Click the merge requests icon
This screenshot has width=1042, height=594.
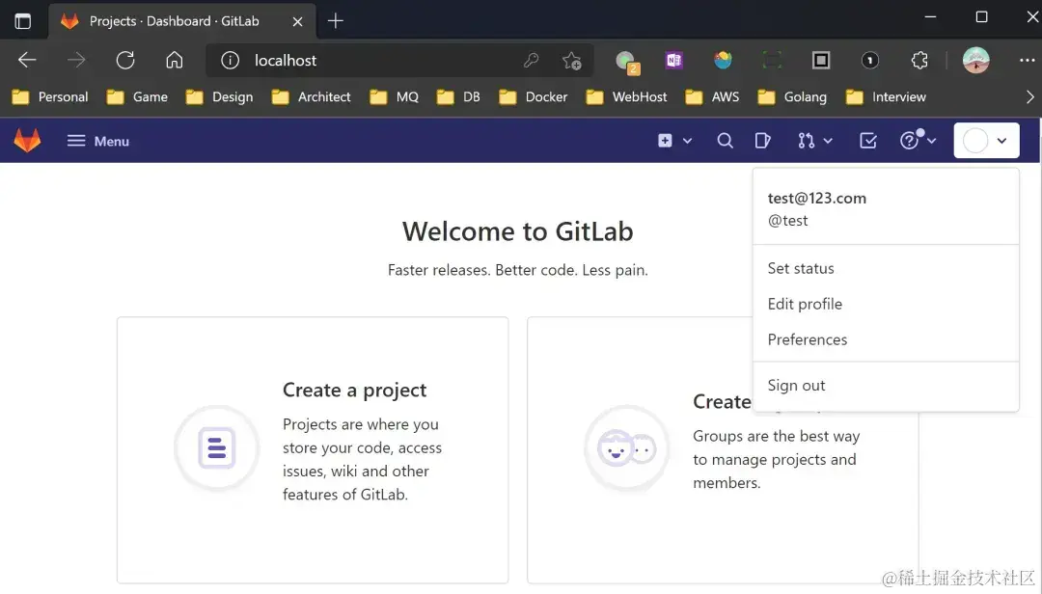pyautogui.click(x=809, y=140)
